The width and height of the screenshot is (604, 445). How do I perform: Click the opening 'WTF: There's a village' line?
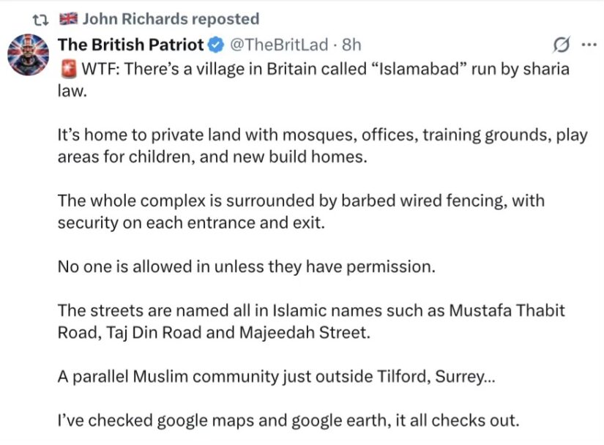coord(313,80)
